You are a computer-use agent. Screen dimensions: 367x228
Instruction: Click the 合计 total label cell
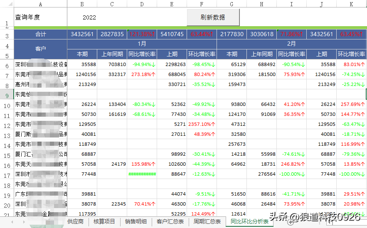point(40,34)
